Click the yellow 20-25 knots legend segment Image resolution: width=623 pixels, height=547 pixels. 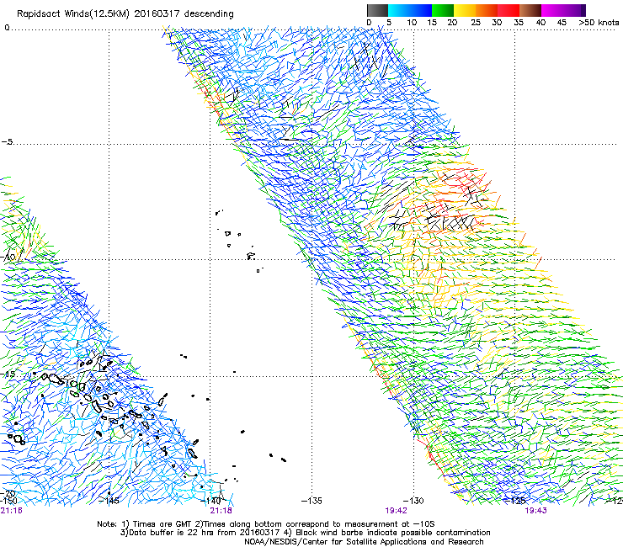click(465, 10)
